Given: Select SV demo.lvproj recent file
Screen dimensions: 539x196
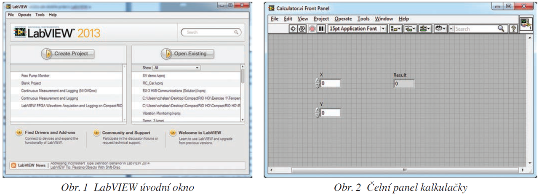Looking at the screenshot, I should (x=155, y=76).
